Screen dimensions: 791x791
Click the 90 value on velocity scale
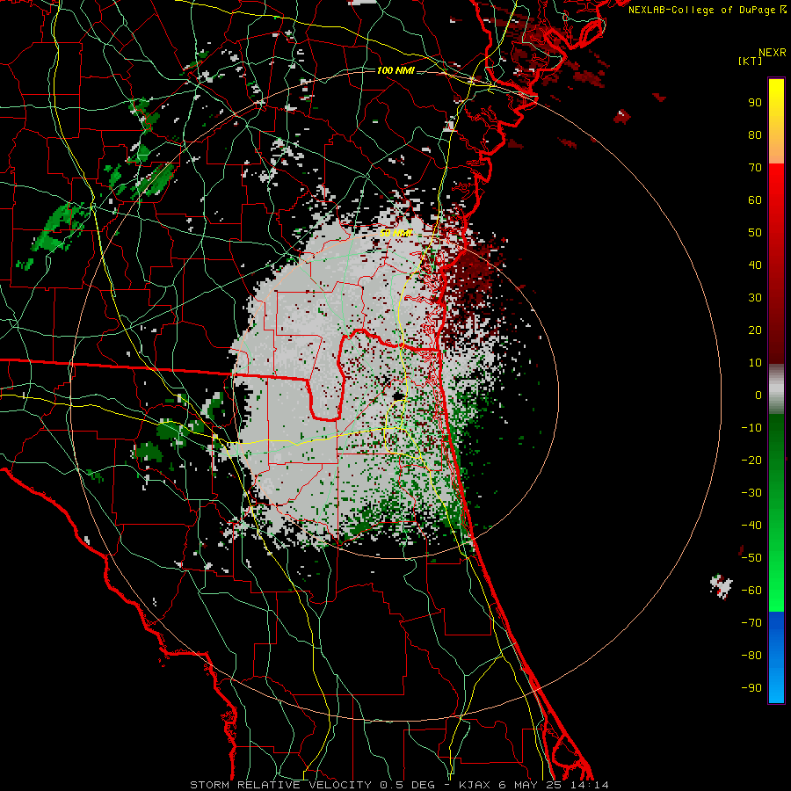point(755,103)
